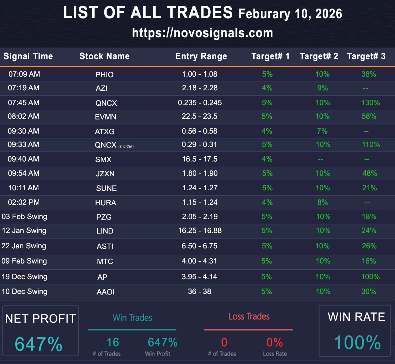Click the NET PROFIT 647% panel

40,331
